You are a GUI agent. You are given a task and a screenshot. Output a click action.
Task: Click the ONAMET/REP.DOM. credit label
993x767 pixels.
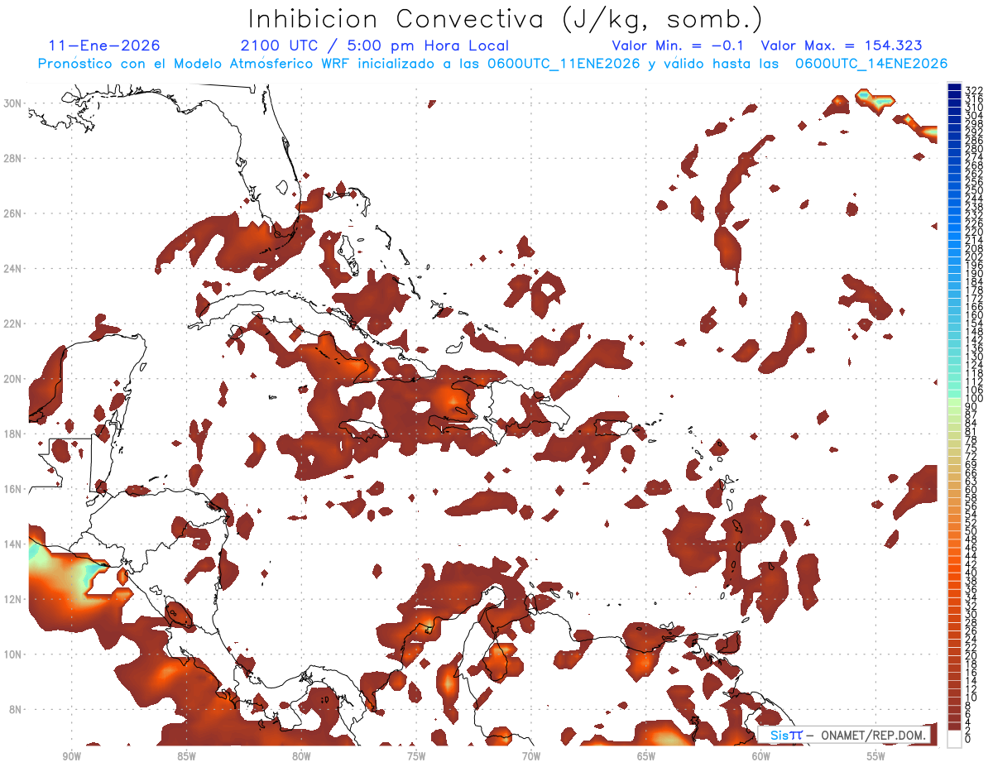point(874,735)
